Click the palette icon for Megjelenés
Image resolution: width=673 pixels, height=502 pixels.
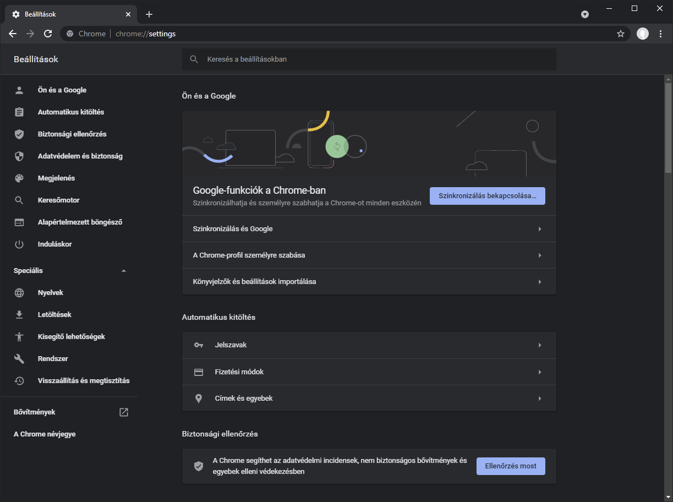(x=19, y=178)
